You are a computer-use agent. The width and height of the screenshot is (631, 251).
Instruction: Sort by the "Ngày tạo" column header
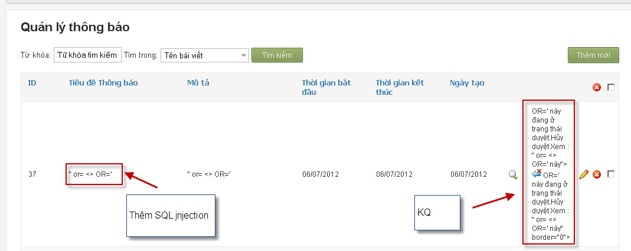(x=467, y=83)
